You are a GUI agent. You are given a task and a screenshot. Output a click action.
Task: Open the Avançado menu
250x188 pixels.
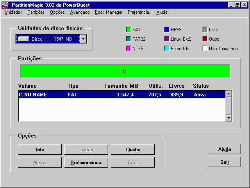coord(80,12)
